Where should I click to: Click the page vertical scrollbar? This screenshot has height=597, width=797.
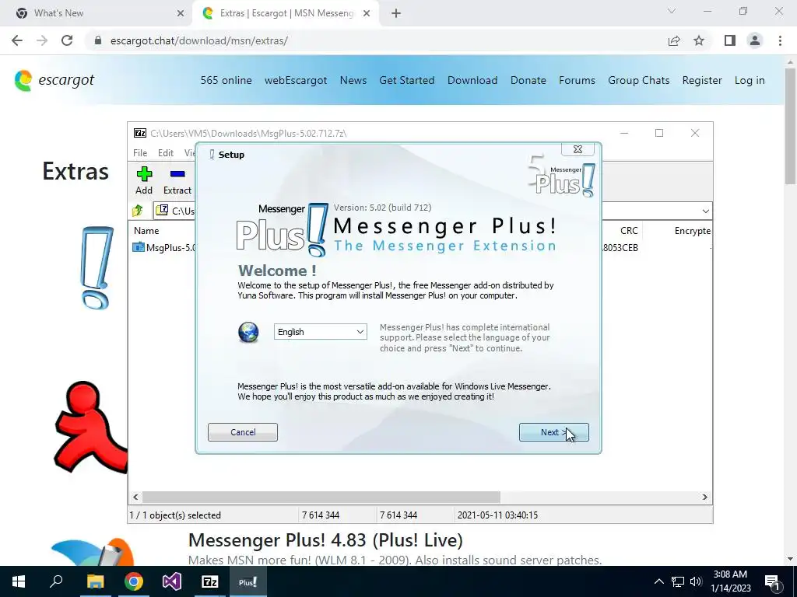790,126
